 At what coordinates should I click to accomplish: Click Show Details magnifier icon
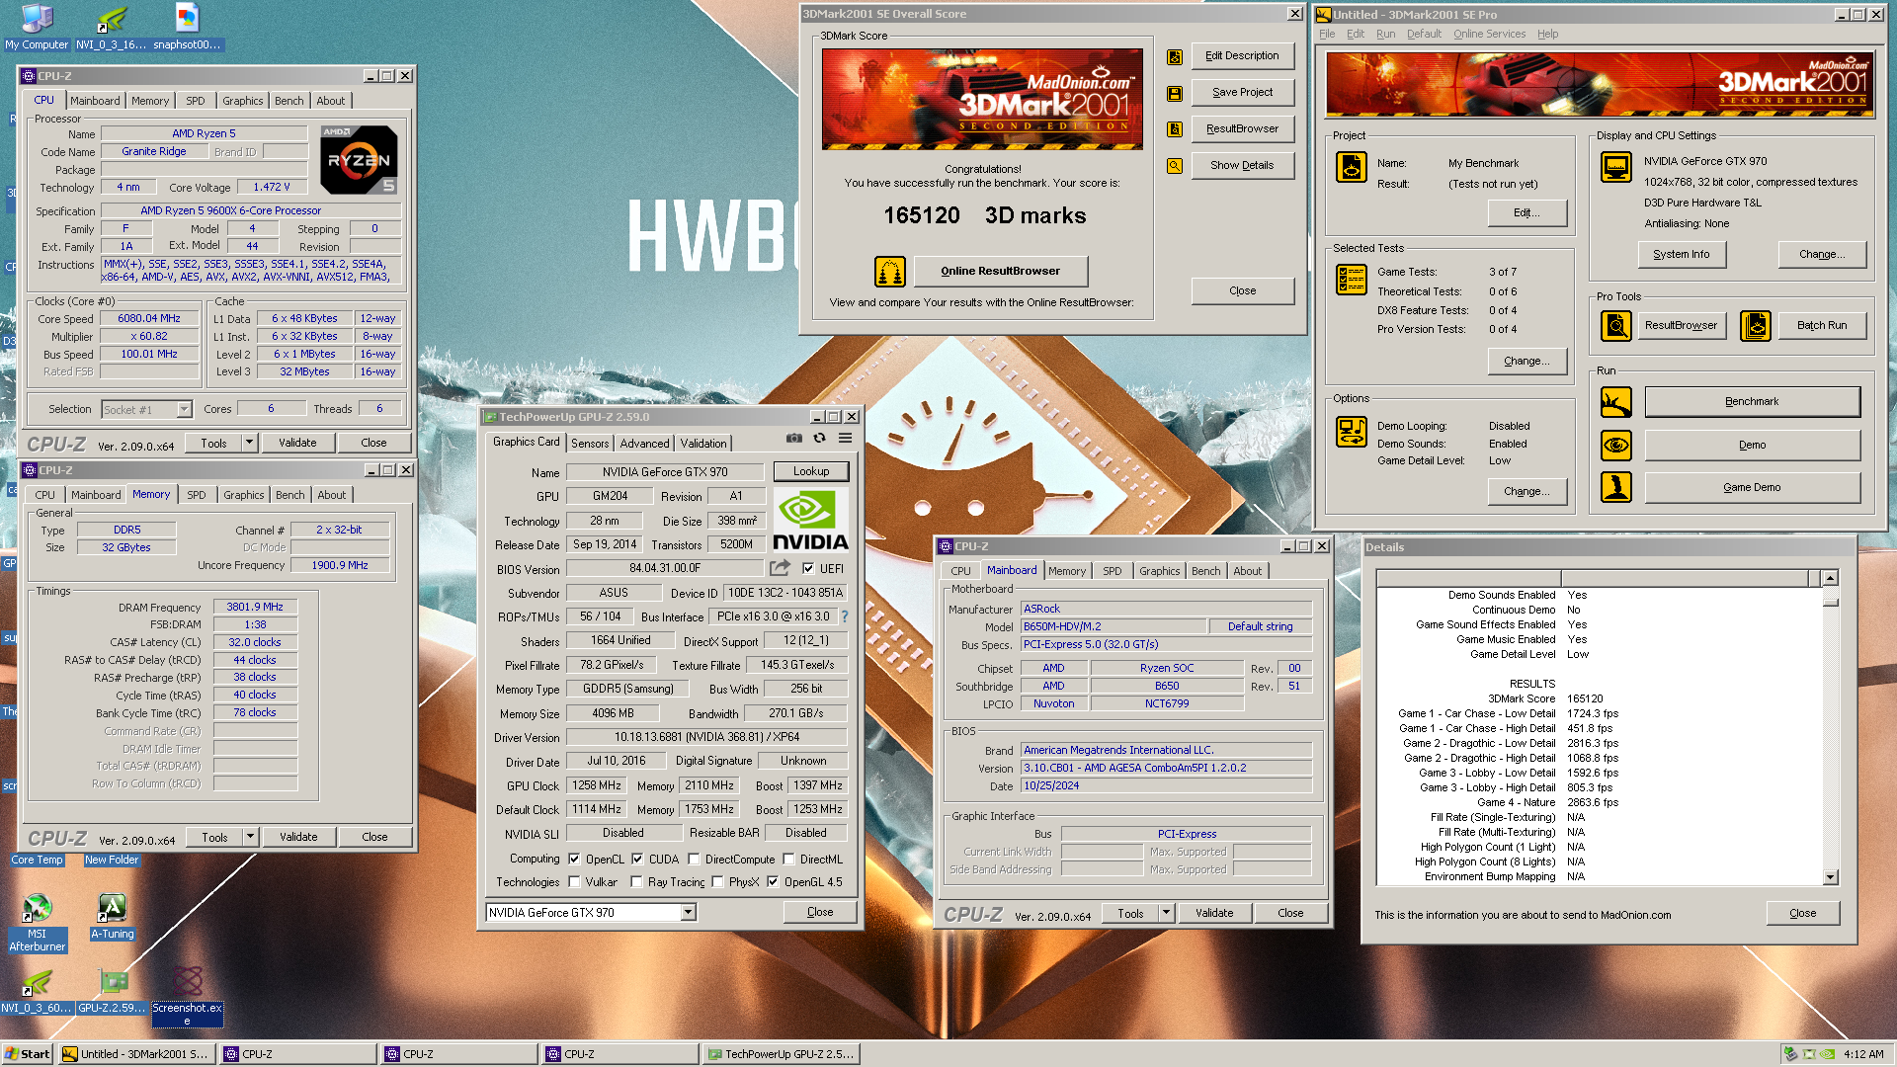pyautogui.click(x=1175, y=165)
